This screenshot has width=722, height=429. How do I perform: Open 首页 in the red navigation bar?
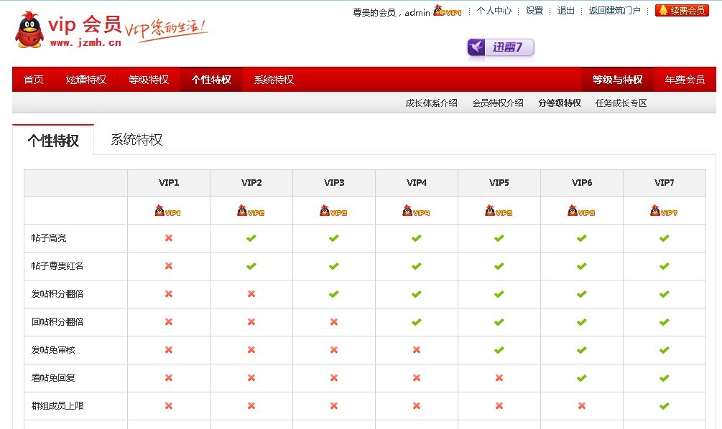(33, 80)
